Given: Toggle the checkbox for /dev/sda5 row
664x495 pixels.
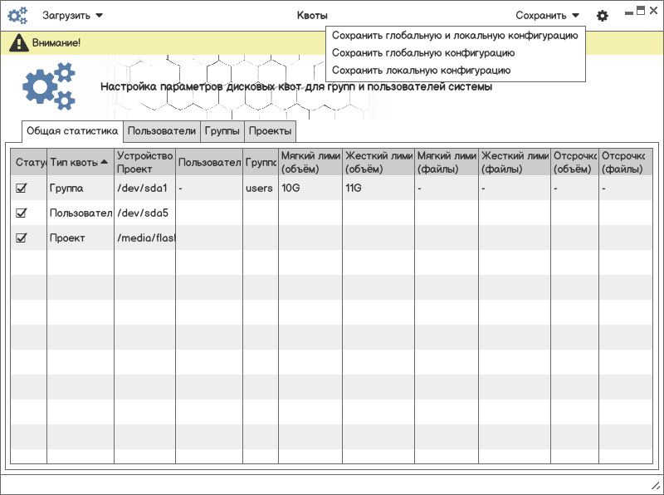Looking at the screenshot, I should coord(22,213).
